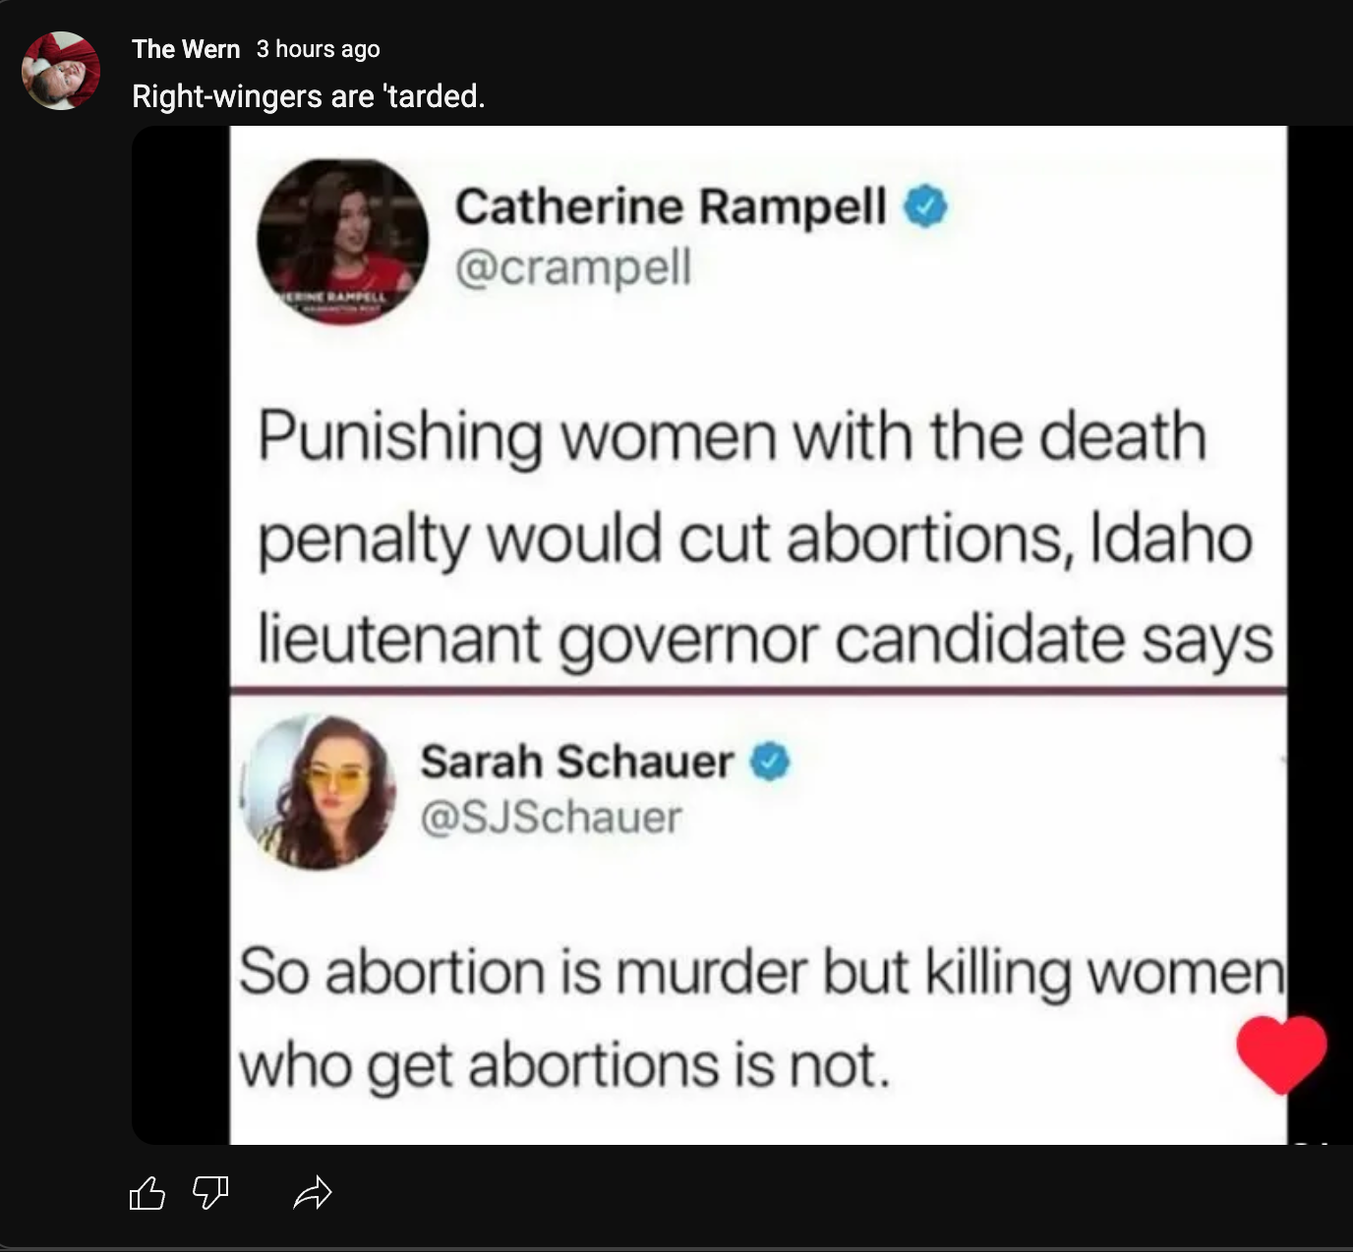Open the attached tweet screenshot image
Screen dimensions: 1353x1252
pyautogui.click(x=742, y=635)
